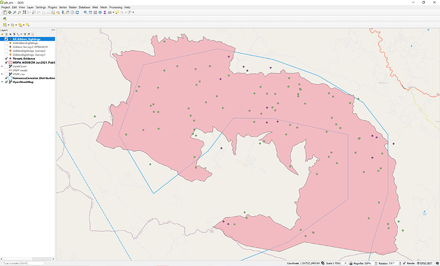Select the NomascusConcolor_Distribution layer
Screen dimensions: 440x266
tap(34, 78)
